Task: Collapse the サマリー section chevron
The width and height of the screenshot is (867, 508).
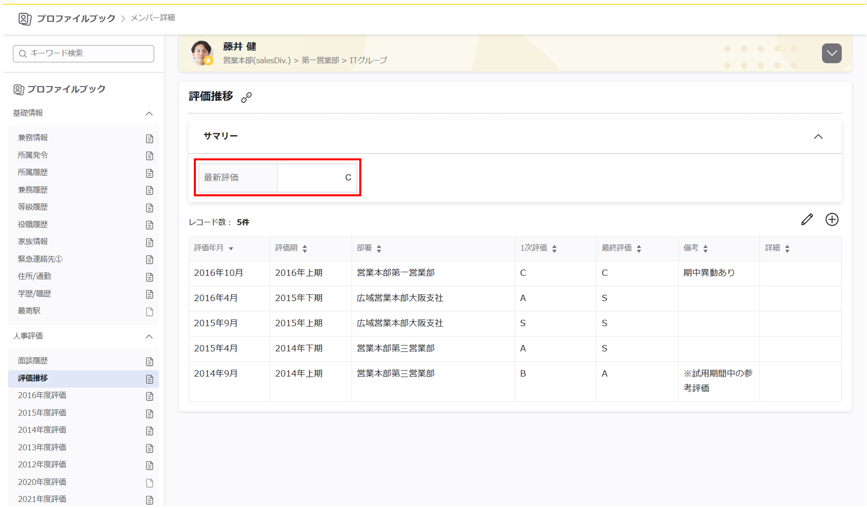Action: pyautogui.click(x=818, y=136)
